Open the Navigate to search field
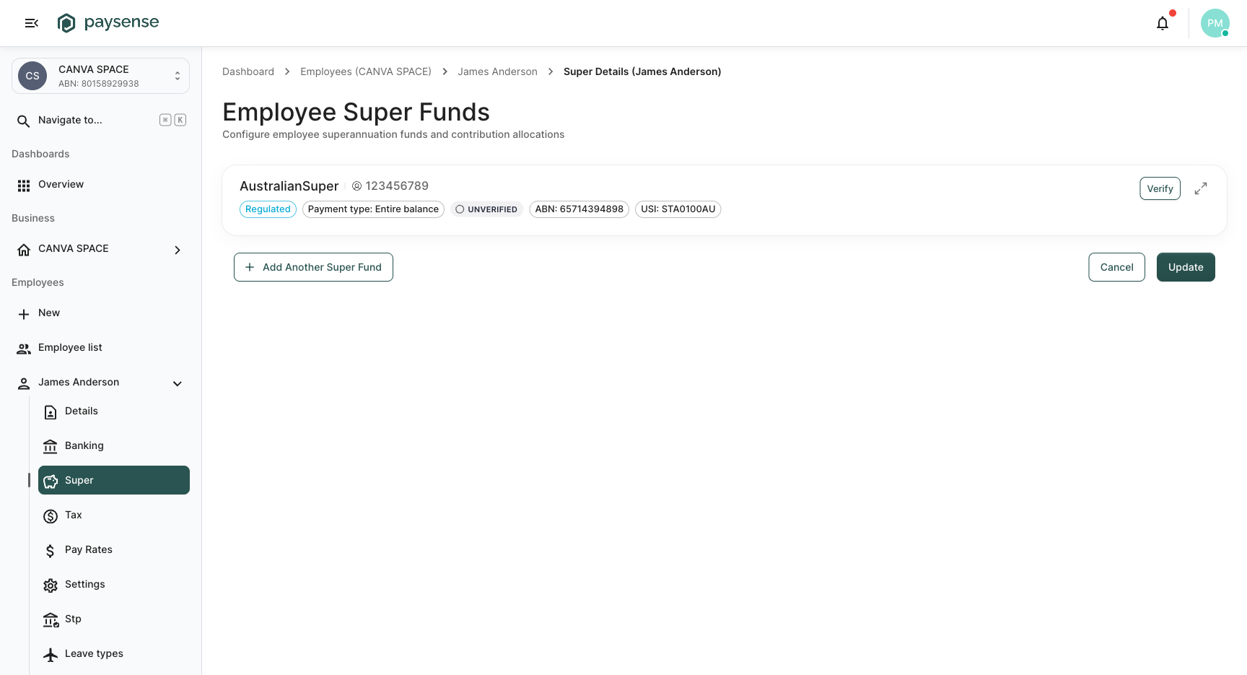This screenshot has height=675, width=1247. (101, 121)
